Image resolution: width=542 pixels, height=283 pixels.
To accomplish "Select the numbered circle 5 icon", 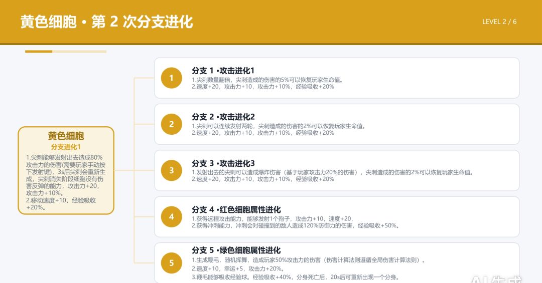I will point(172,263).
